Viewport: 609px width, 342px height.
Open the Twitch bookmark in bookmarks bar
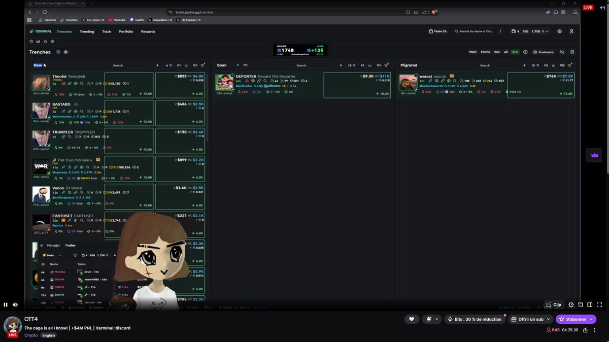137,20
